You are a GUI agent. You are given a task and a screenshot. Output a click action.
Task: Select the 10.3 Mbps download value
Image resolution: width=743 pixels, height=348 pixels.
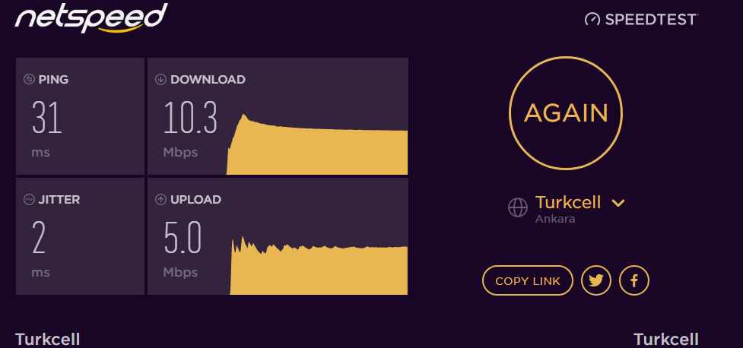[190, 118]
